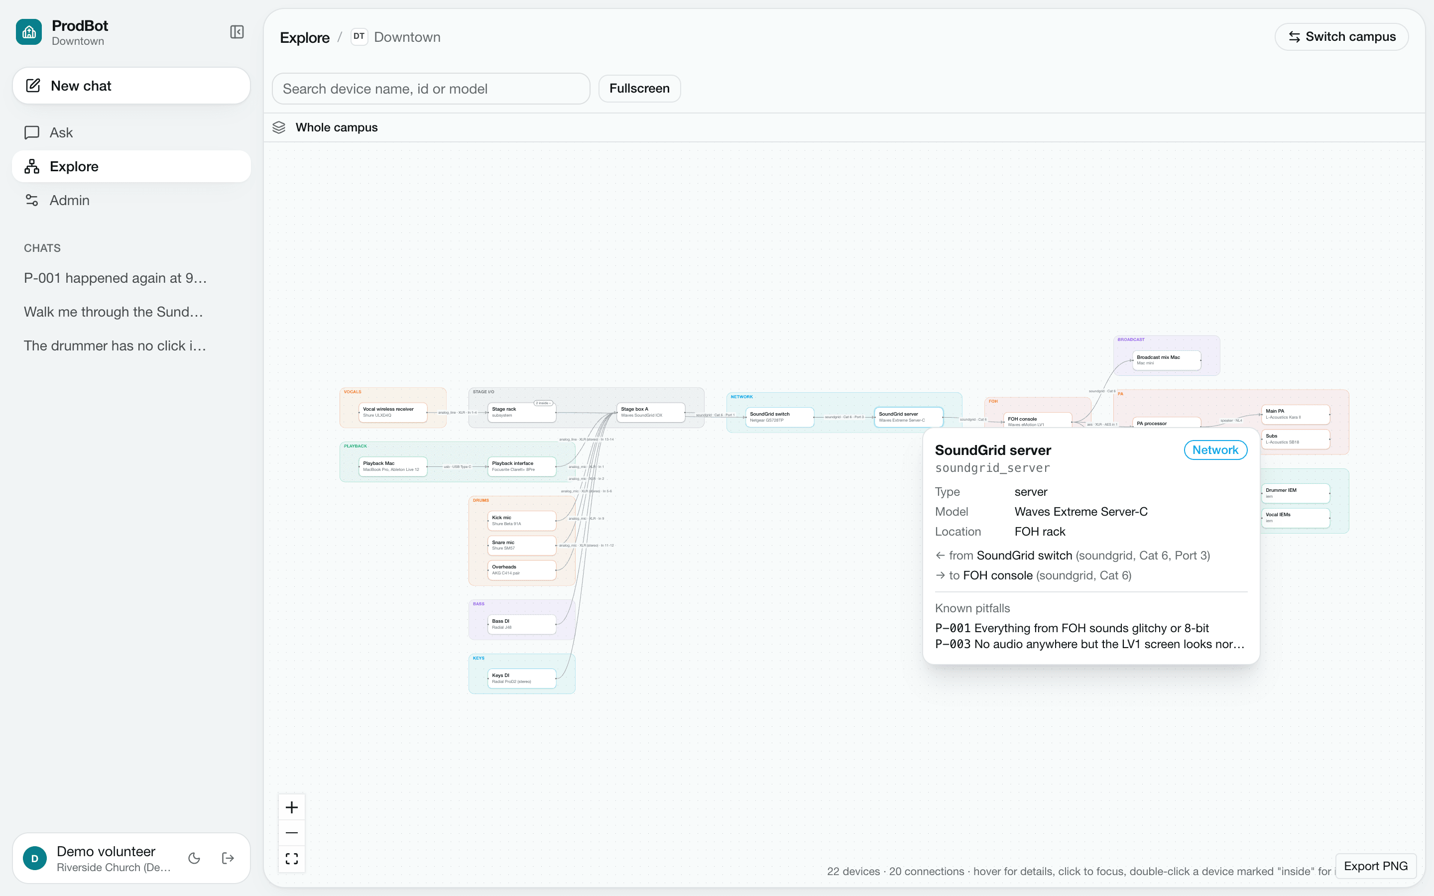Select the Keys DI node
Viewport: 1434px width, 896px height.
coord(521,678)
